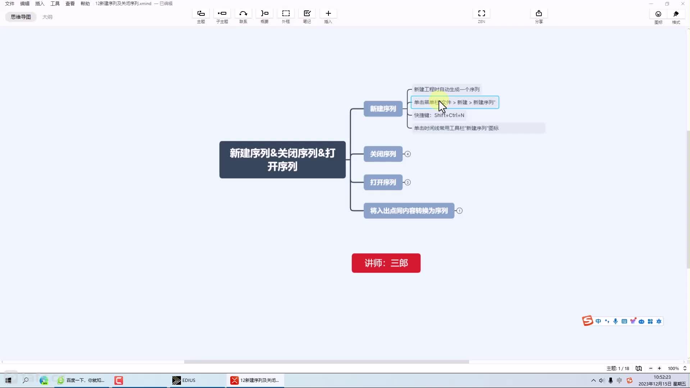Viewport: 690px width, 388px height.
Task: Open the 插入 menu
Action: pyautogui.click(x=40, y=4)
